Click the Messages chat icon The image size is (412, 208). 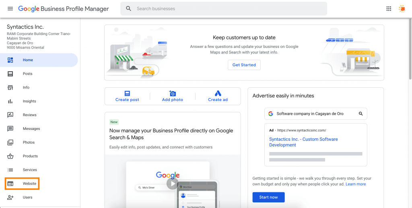coord(10,129)
